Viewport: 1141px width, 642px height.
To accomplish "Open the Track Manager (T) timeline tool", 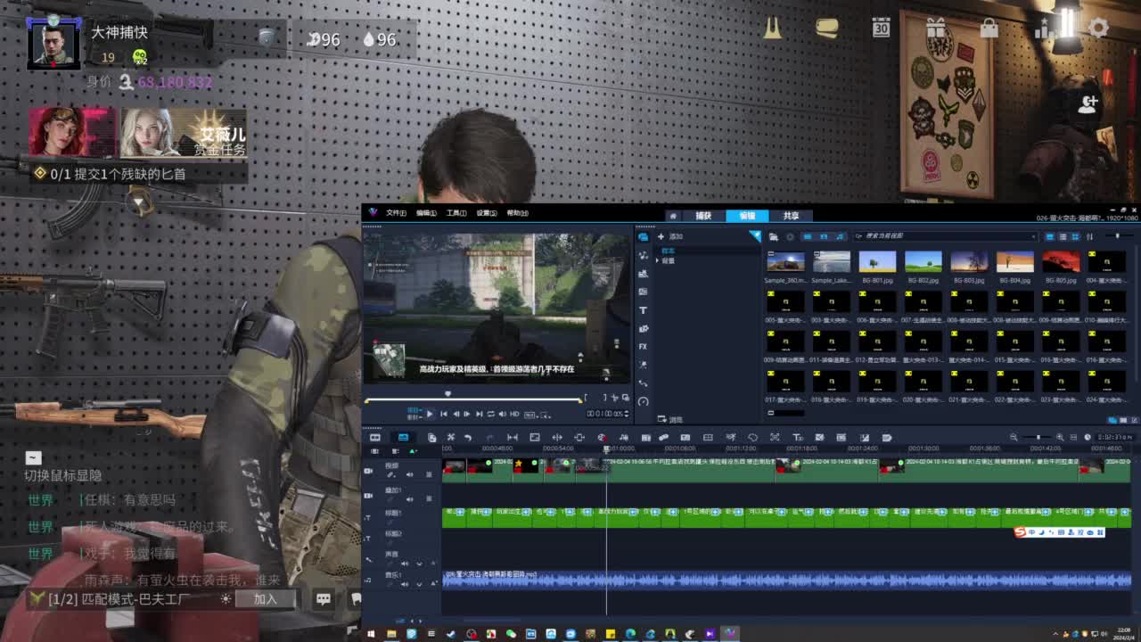I will coord(797,437).
